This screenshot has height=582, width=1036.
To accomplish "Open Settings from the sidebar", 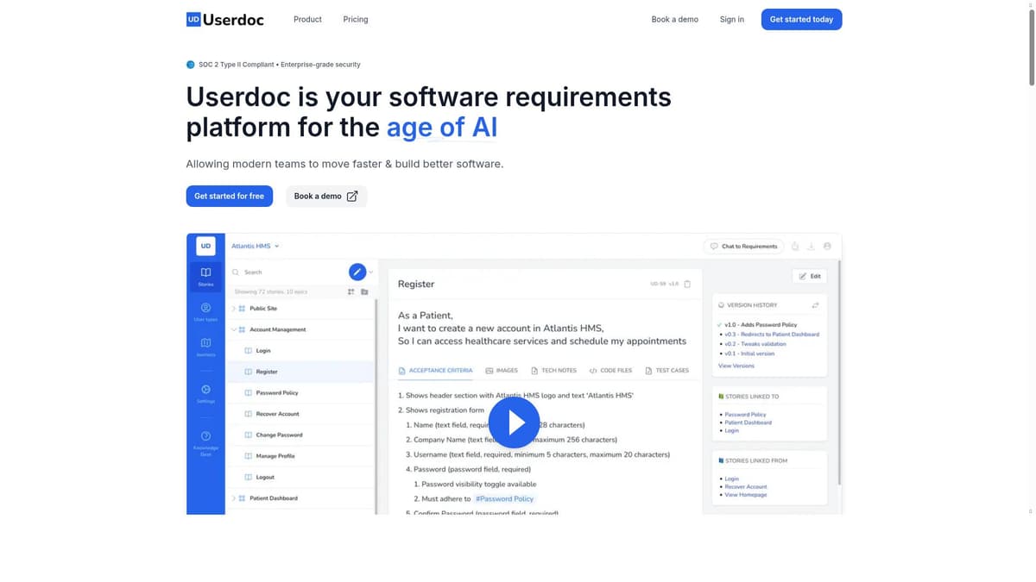I will coord(205,394).
